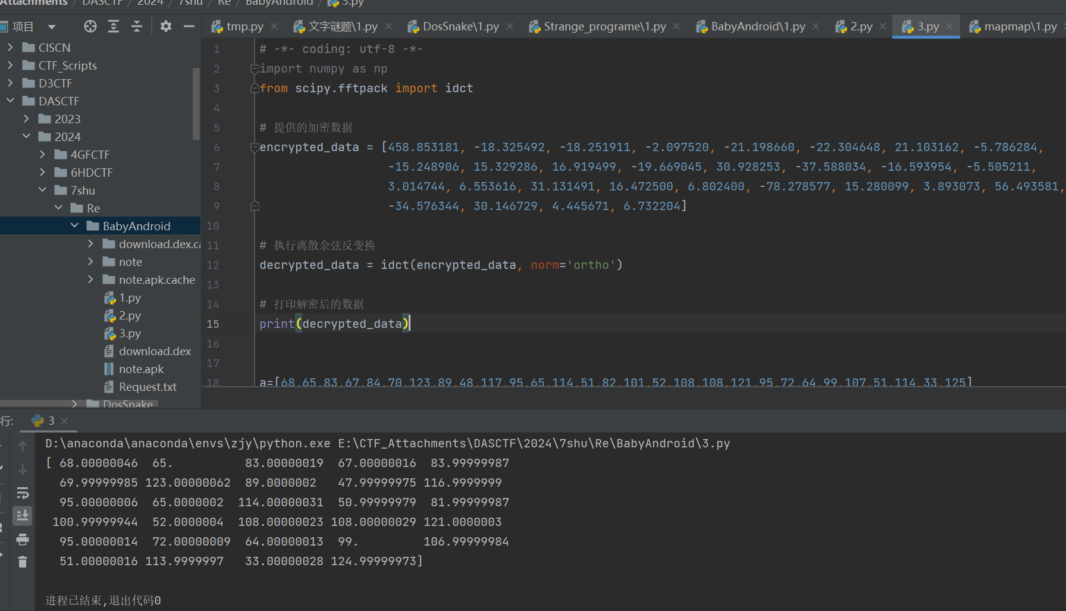Click the trash icon to clear console output
Viewport: 1066px width, 611px height.
tap(23, 562)
